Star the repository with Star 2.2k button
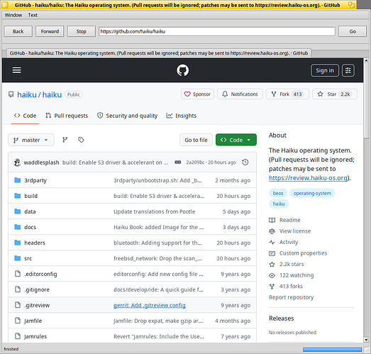The width and height of the screenshot is (371, 354). (335, 94)
